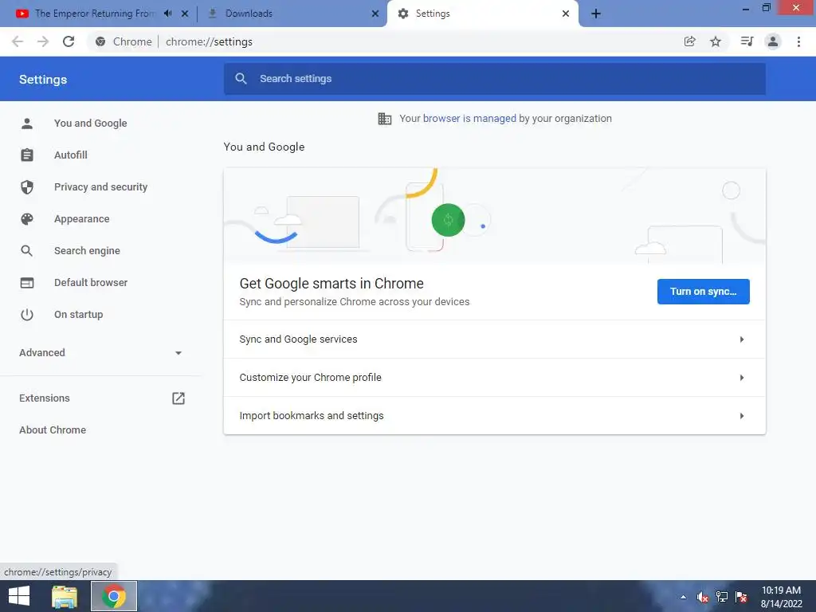
Task: Show hidden system tray icons
Action: [x=683, y=597]
